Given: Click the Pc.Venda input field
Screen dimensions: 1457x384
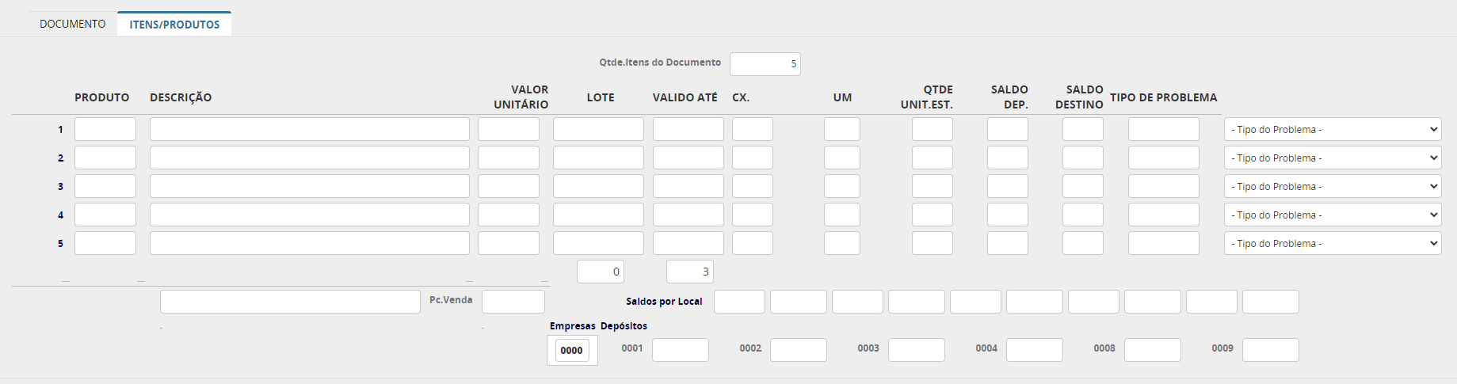Looking at the screenshot, I should 513,302.
